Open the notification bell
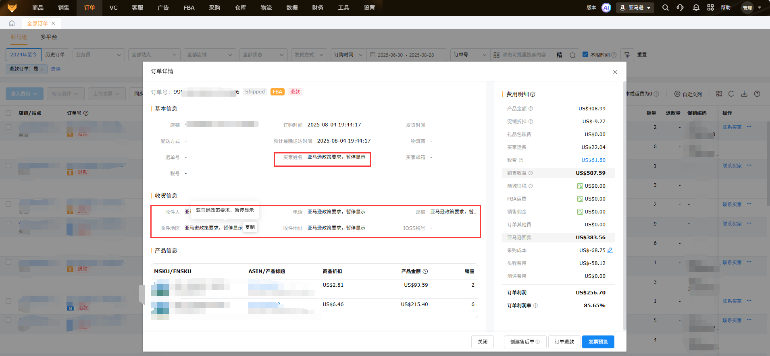This screenshot has height=356, width=770. [x=696, y=8]
